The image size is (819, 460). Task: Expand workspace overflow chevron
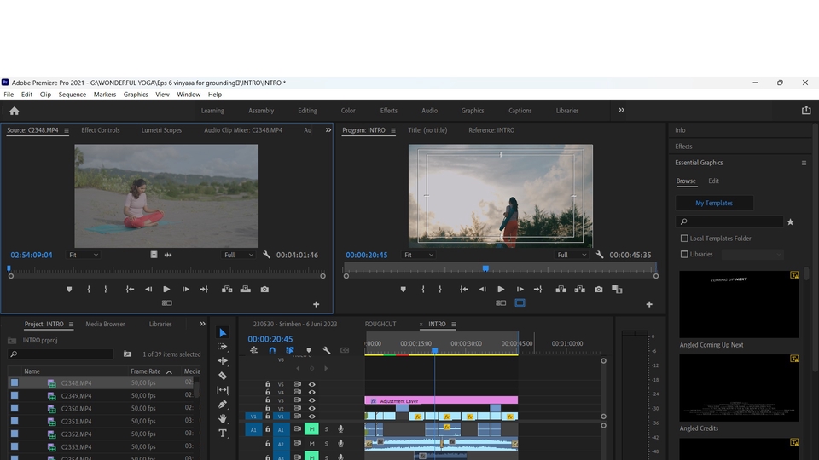pyautogui.click(x=621, y=110)
